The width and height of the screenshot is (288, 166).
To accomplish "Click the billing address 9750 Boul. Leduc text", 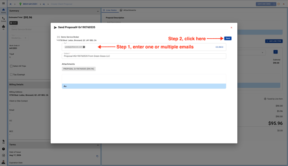I will point(29,95).
